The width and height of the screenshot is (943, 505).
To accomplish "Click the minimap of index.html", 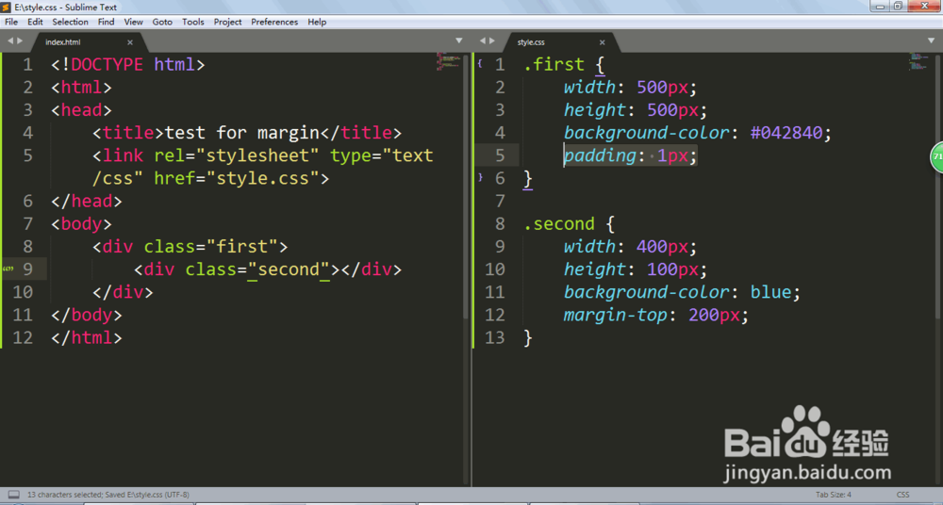I will (448, 61).
